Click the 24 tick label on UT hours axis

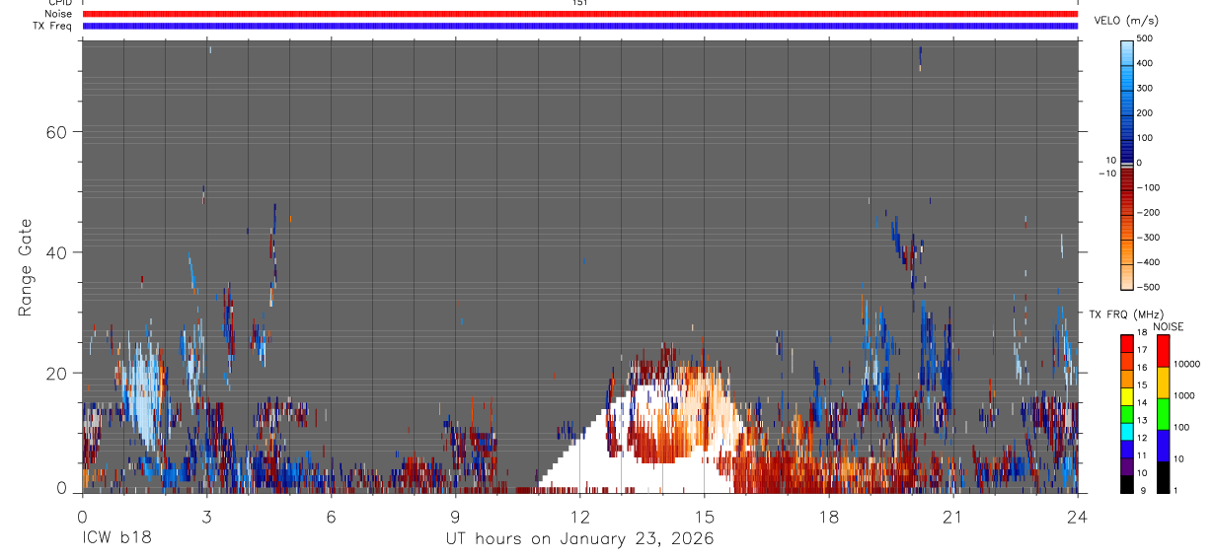point(1077,517)
